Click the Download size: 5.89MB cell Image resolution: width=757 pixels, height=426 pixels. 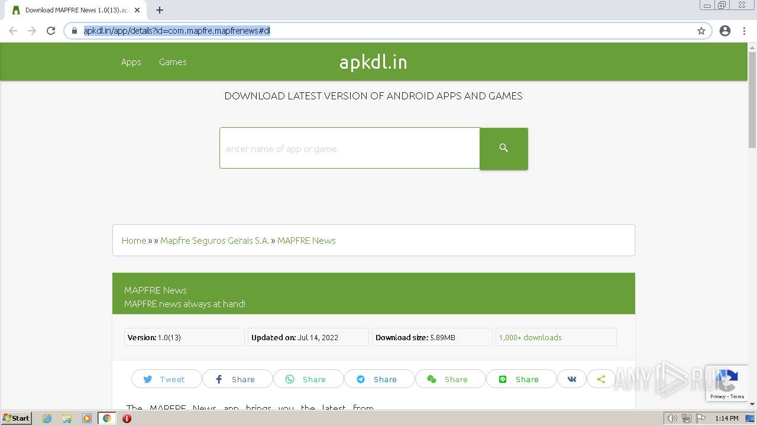[x=432, y=337]
